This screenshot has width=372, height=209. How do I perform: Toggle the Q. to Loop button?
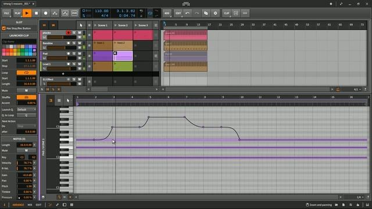coord(26,115)
